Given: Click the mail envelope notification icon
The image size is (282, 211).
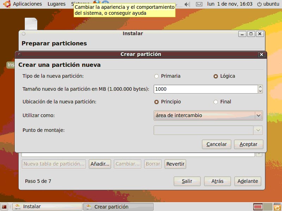Looking at the screenshot, I should [199, 4].
